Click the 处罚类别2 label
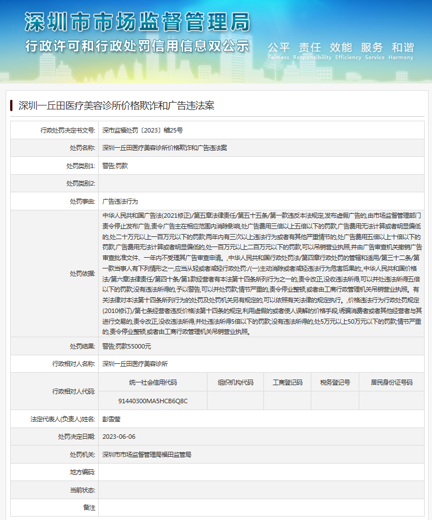 pos(81,183)
